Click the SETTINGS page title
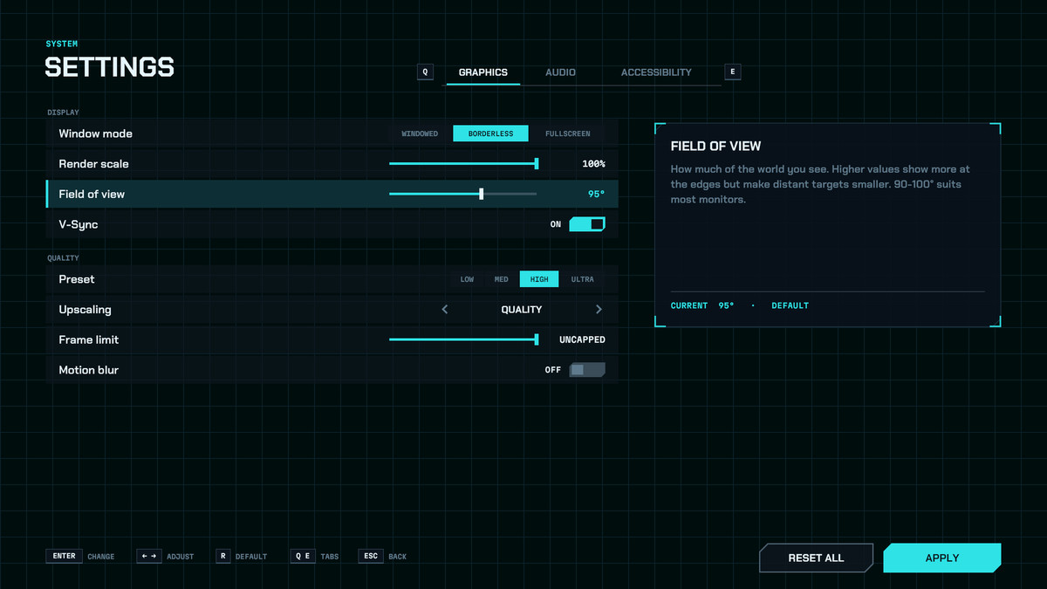Screen dimensions: 1047x589 pyautogui.click(x=110, y=67)
